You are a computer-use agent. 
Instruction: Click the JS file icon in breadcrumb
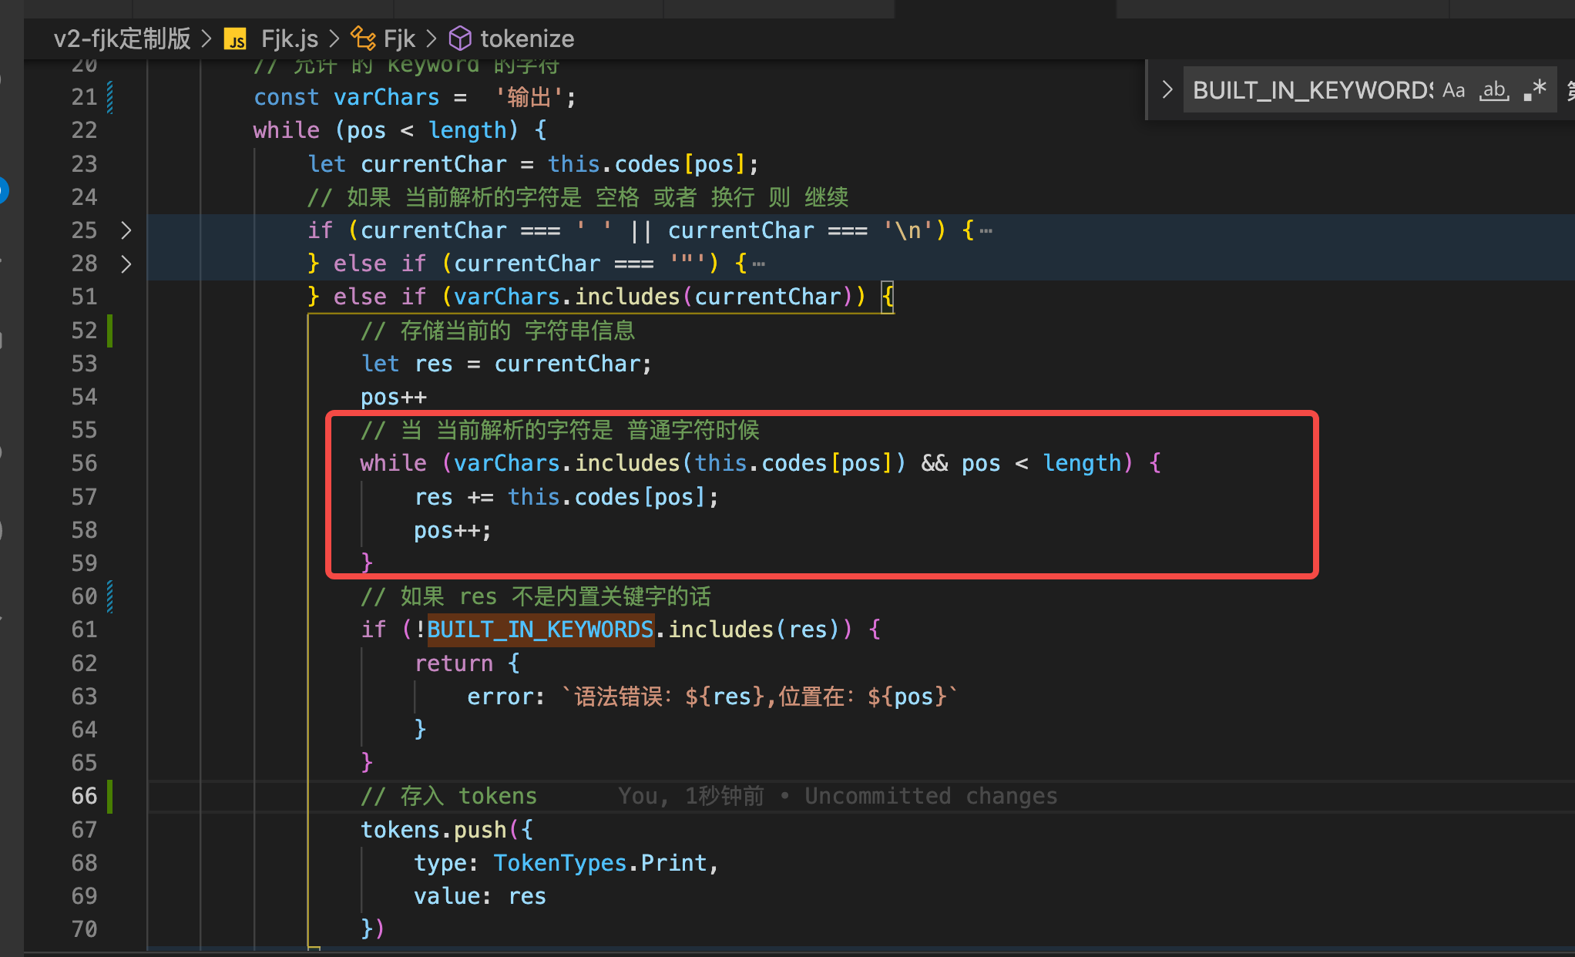(x=235, y=39)
